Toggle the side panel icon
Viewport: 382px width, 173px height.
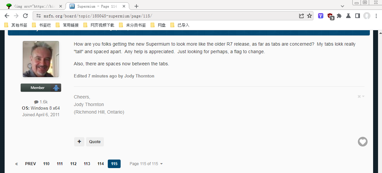(357, 16)
